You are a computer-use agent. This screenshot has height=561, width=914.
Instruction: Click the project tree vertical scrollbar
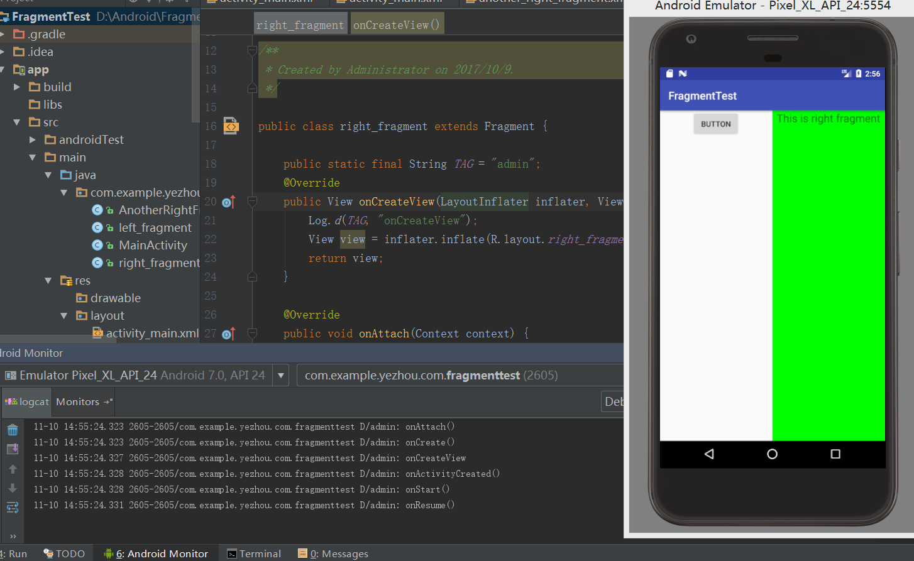[x=195, y=65]
